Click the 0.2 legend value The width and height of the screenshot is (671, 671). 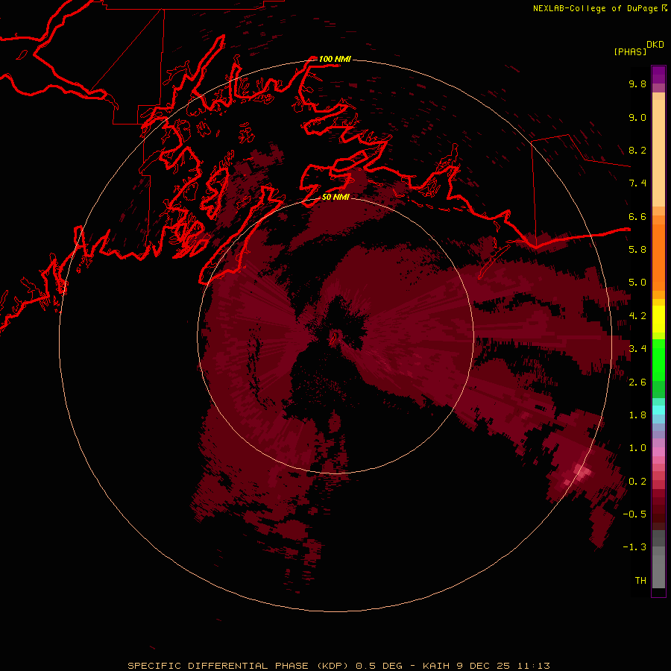(x=637, y=482)
